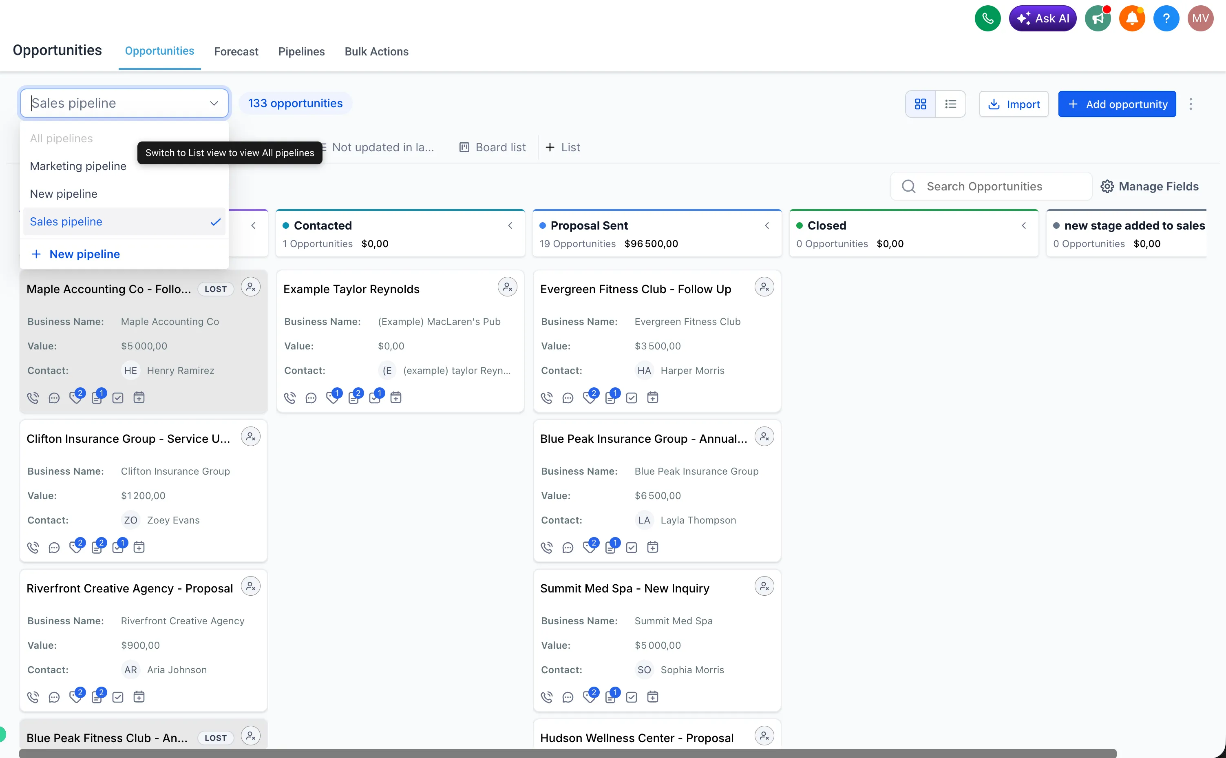Add a new List view
The width and height of the screenshot is (1226, 758).
pos(562,147)
